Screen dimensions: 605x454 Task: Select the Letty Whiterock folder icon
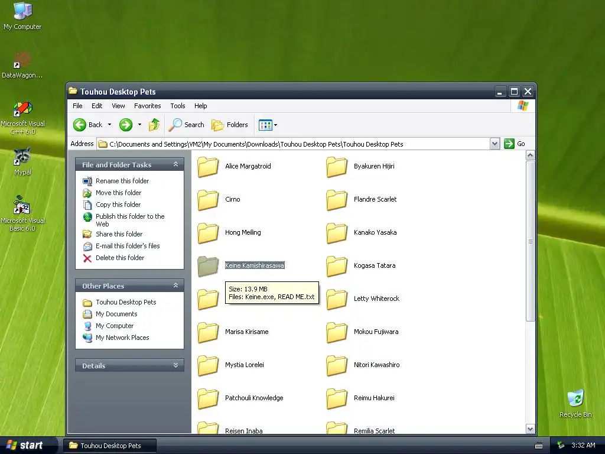336,299
